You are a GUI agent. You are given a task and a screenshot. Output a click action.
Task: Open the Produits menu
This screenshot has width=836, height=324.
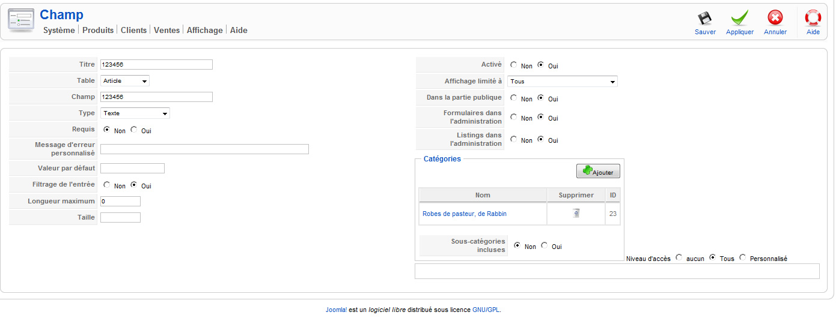click(98, 30)
